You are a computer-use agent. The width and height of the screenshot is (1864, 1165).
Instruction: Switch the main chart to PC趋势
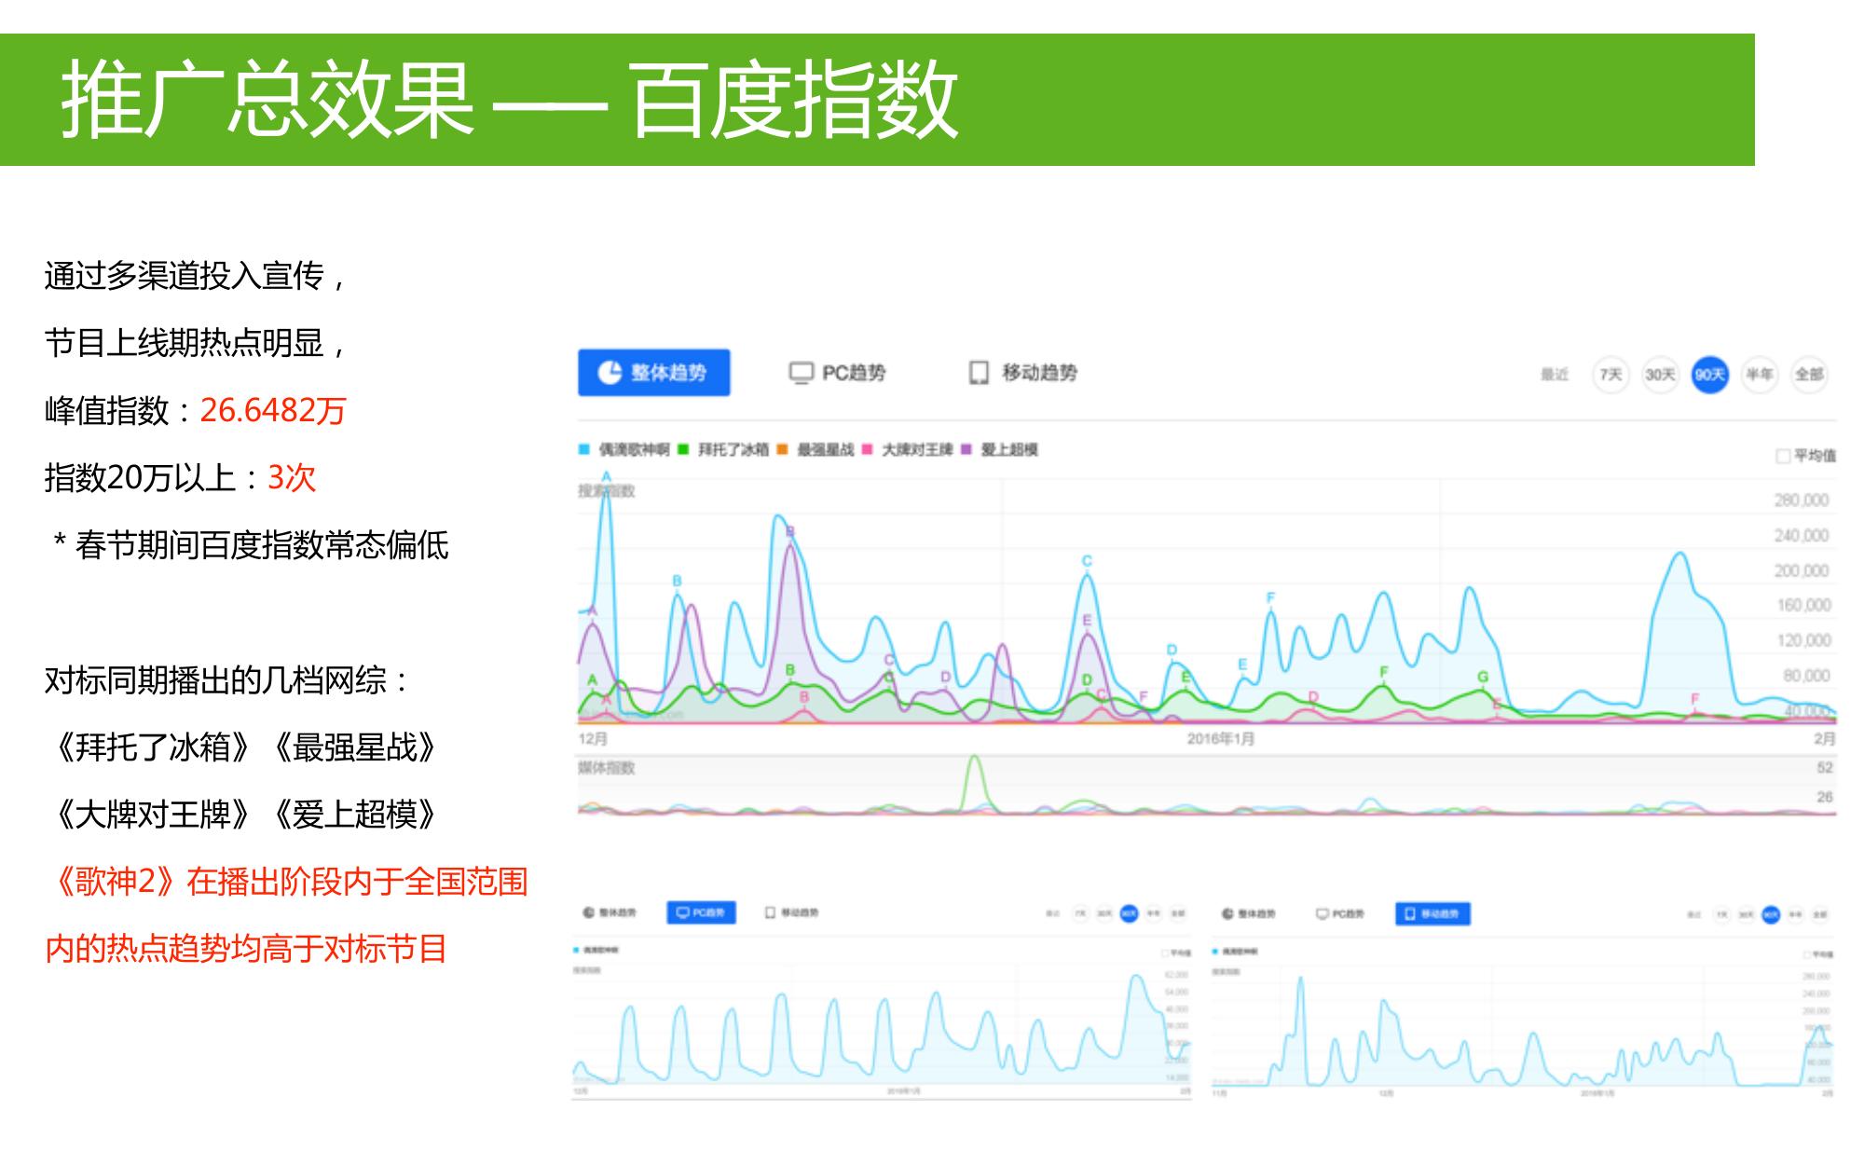coord(838,373)
